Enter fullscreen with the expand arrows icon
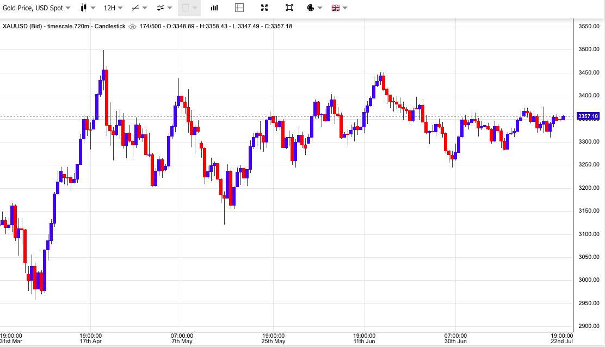605x347 pixels. coord(264,8)
